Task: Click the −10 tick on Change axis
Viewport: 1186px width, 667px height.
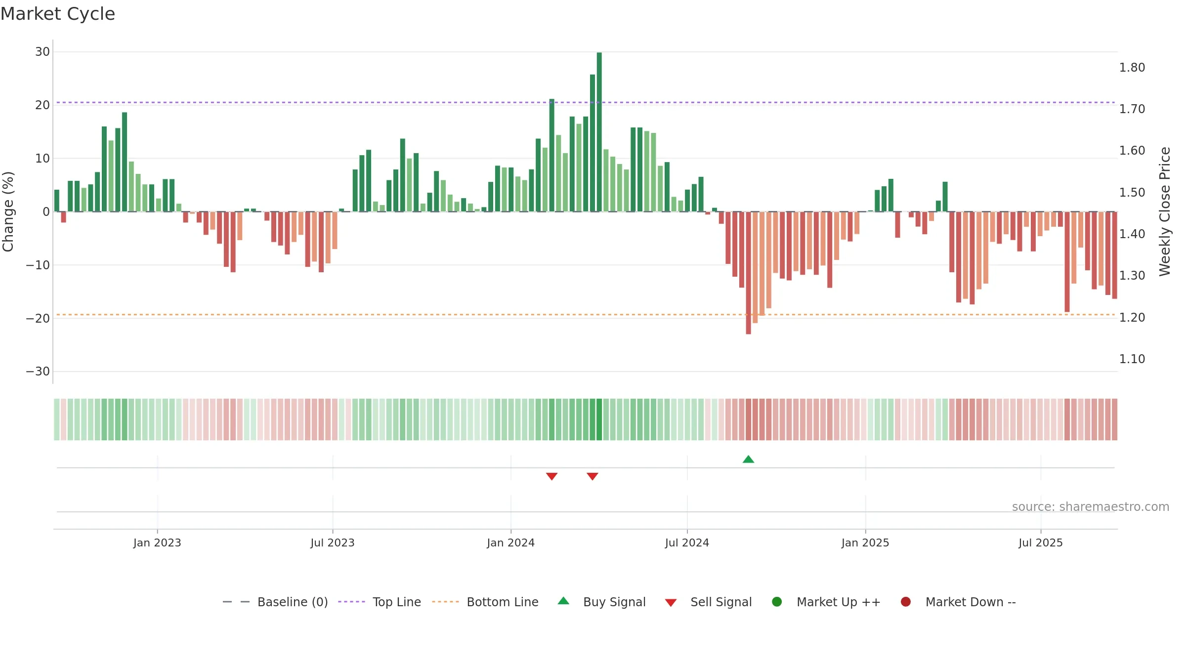Action: point(38,265)
